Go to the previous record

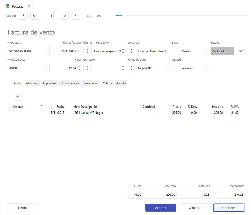tap(35, 15)
